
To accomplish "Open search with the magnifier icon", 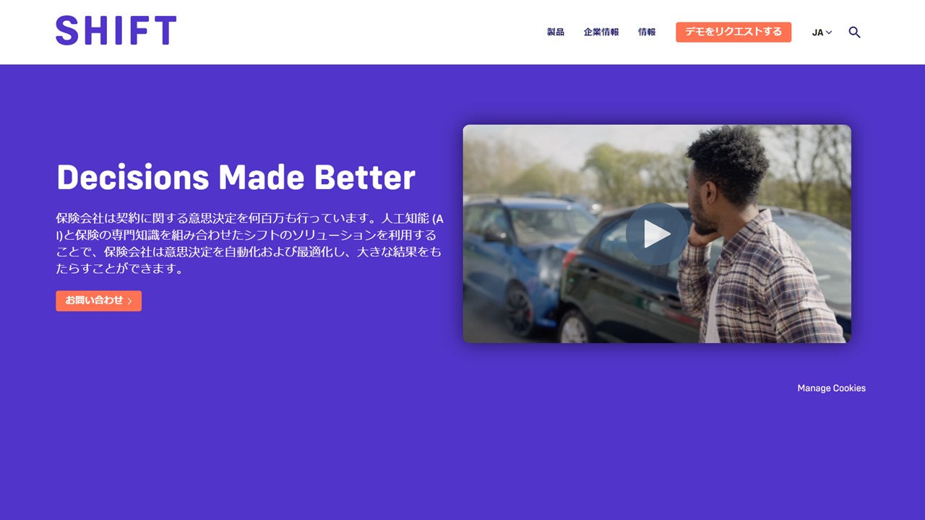I will 854,32.
